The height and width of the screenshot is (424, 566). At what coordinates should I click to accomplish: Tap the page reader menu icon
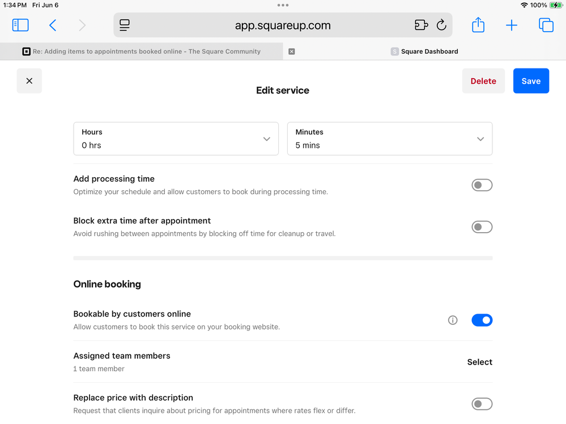[x=125, y=25]
